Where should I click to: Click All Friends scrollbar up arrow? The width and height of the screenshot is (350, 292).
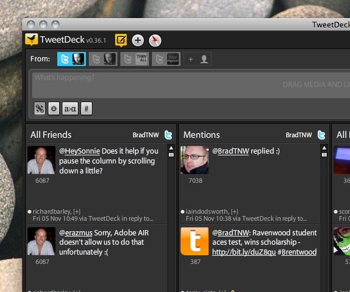171,148
